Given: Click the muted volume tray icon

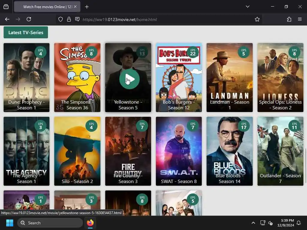Looking at the screenshot, I should 271,223.
